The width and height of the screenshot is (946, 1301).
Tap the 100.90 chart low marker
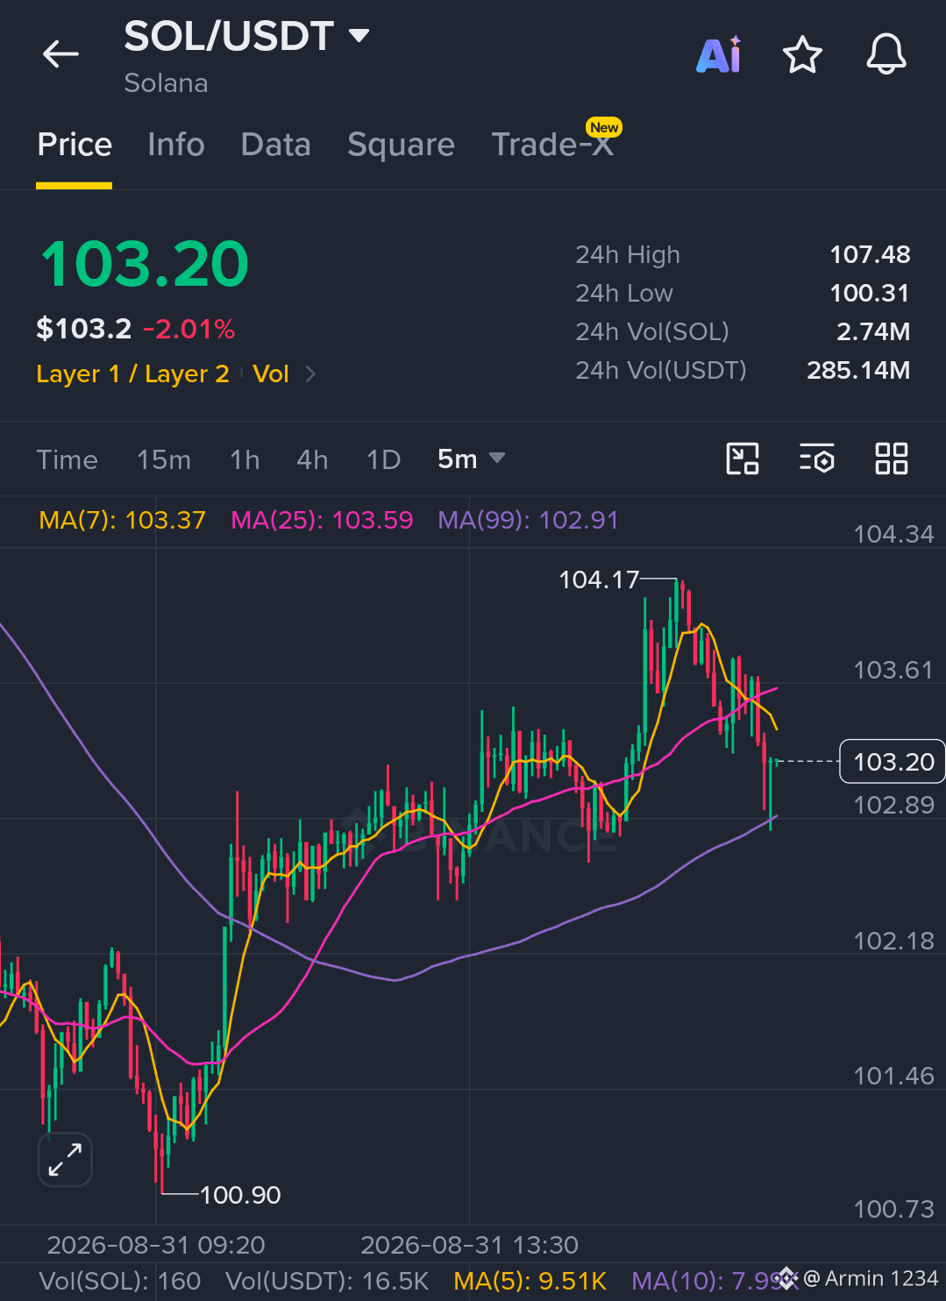tap(240, 1195)
